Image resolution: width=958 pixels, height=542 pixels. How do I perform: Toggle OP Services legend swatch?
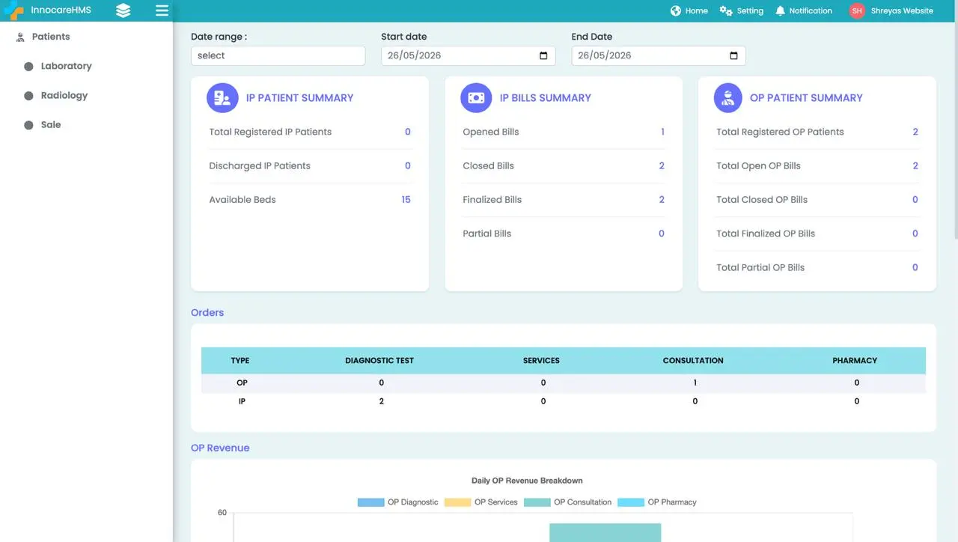457,502
